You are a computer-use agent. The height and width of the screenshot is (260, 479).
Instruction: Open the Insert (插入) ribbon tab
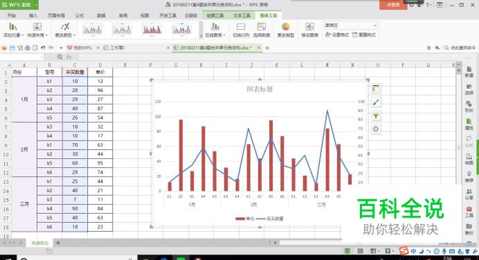[33, 16]
